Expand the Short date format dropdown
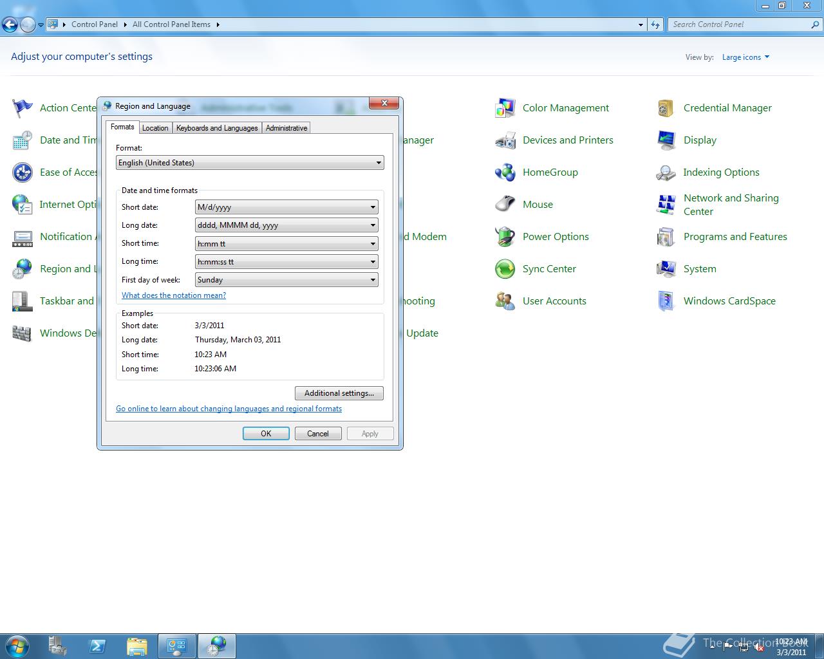 [286, 207]
